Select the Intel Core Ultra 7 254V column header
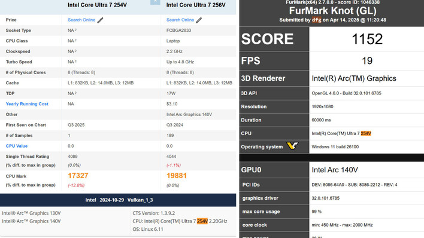The height and width of the screenshot is (238, 424). click(x=97, y=5)
